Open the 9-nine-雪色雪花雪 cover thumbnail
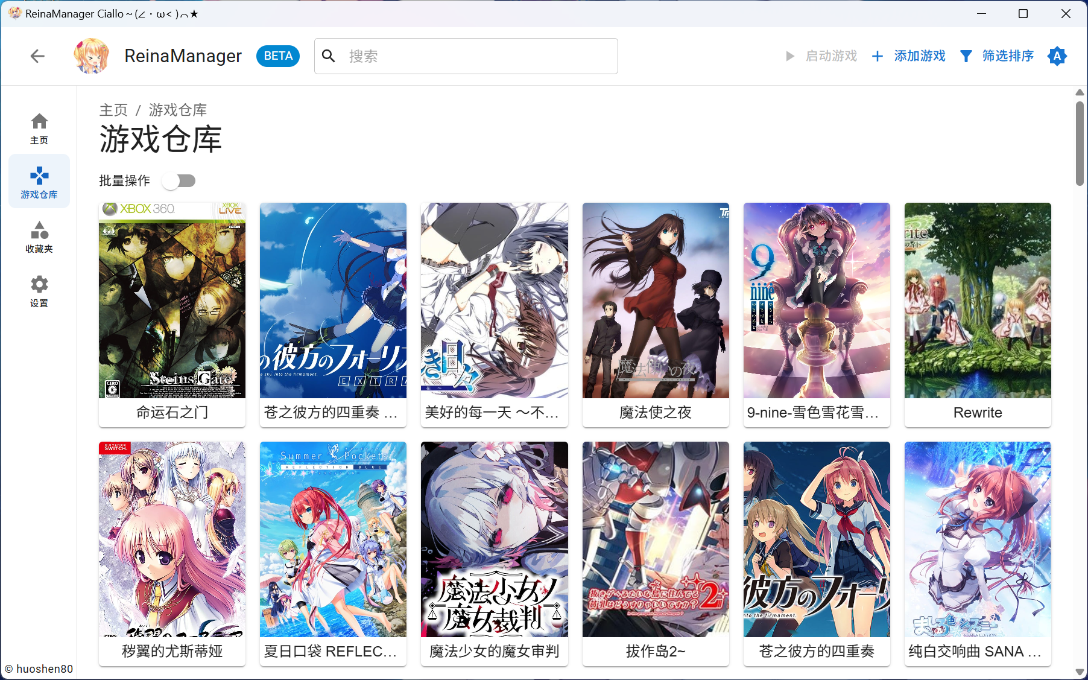1088x680 pixels. (817, 300)
